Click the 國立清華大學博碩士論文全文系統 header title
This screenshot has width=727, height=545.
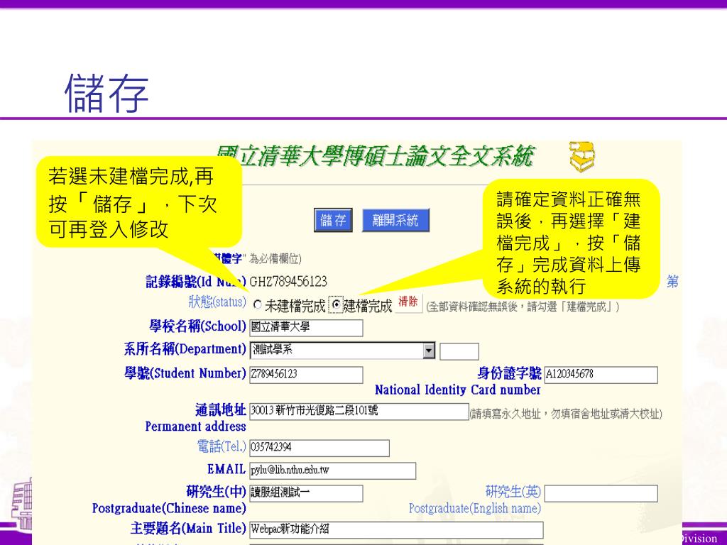[x=375, y=156]
